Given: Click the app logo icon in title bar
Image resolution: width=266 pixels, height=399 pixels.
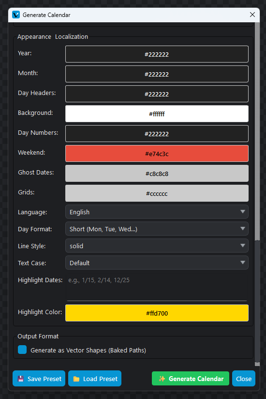Looking at the screenshot, I should 16,15.
